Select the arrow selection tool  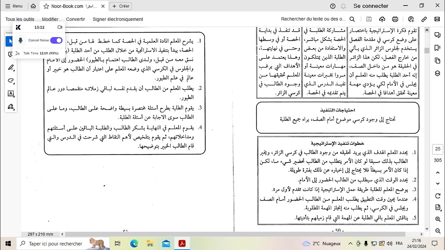point(10,41)
